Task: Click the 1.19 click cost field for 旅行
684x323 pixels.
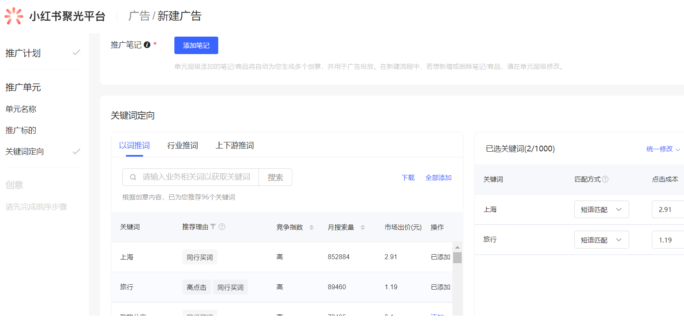Action: pyautogui.click(x=668, y=240)
